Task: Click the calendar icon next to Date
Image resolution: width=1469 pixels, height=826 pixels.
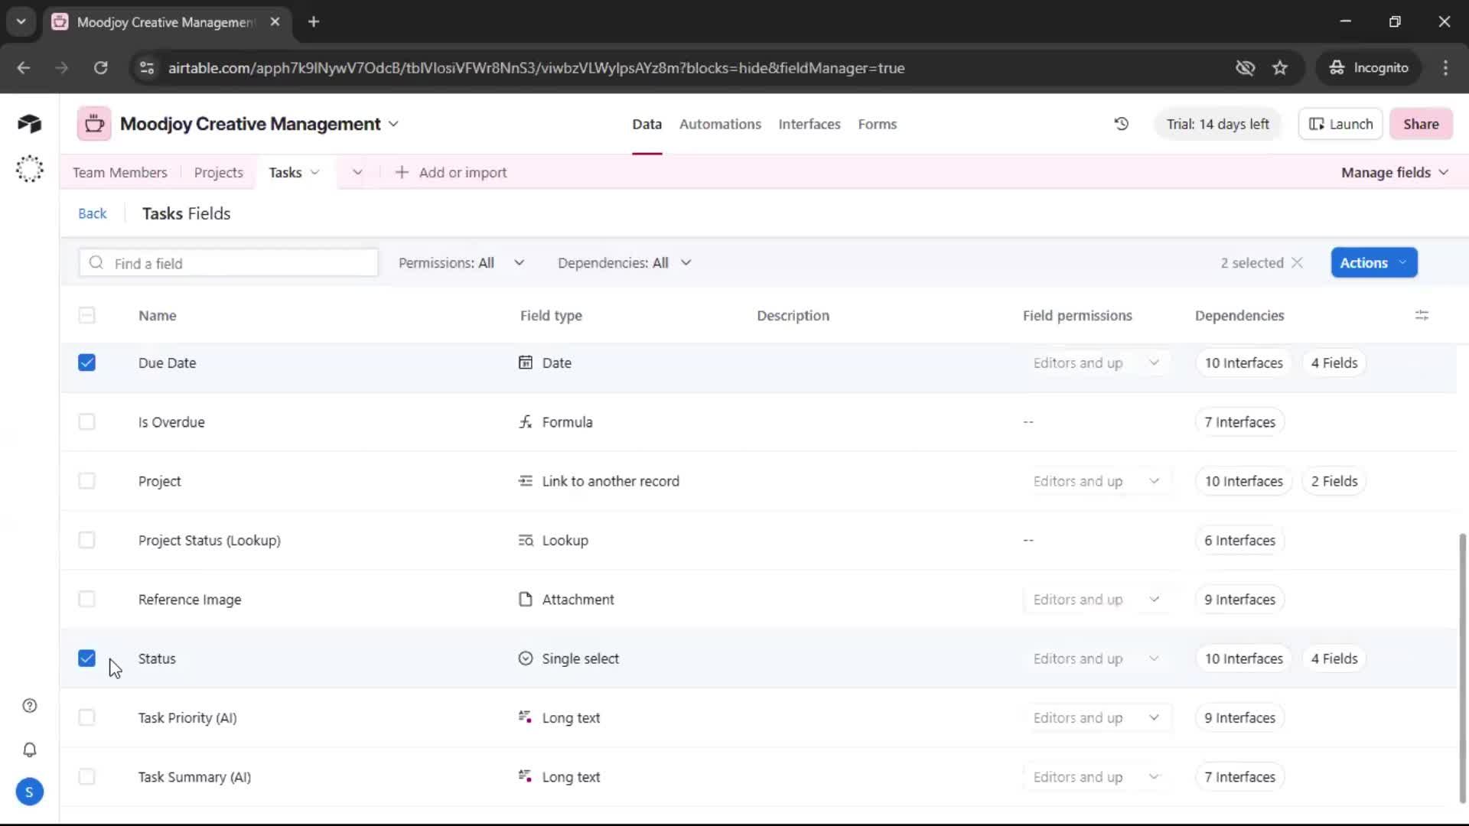Action: click(x=525, y=363)
